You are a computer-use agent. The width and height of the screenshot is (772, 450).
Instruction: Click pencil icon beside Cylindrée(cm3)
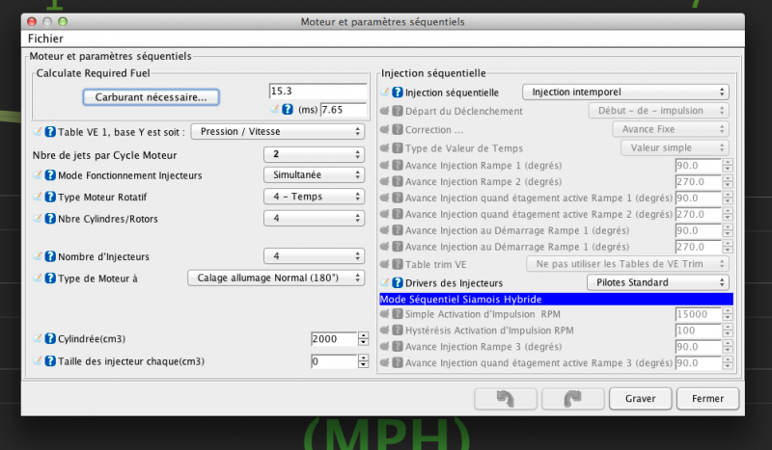(38, 338)
